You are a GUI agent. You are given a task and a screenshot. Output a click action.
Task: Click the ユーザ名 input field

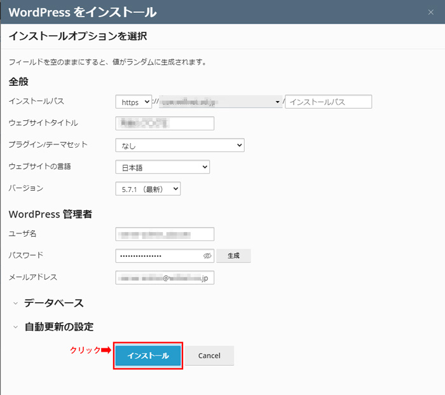click(165, 234)
